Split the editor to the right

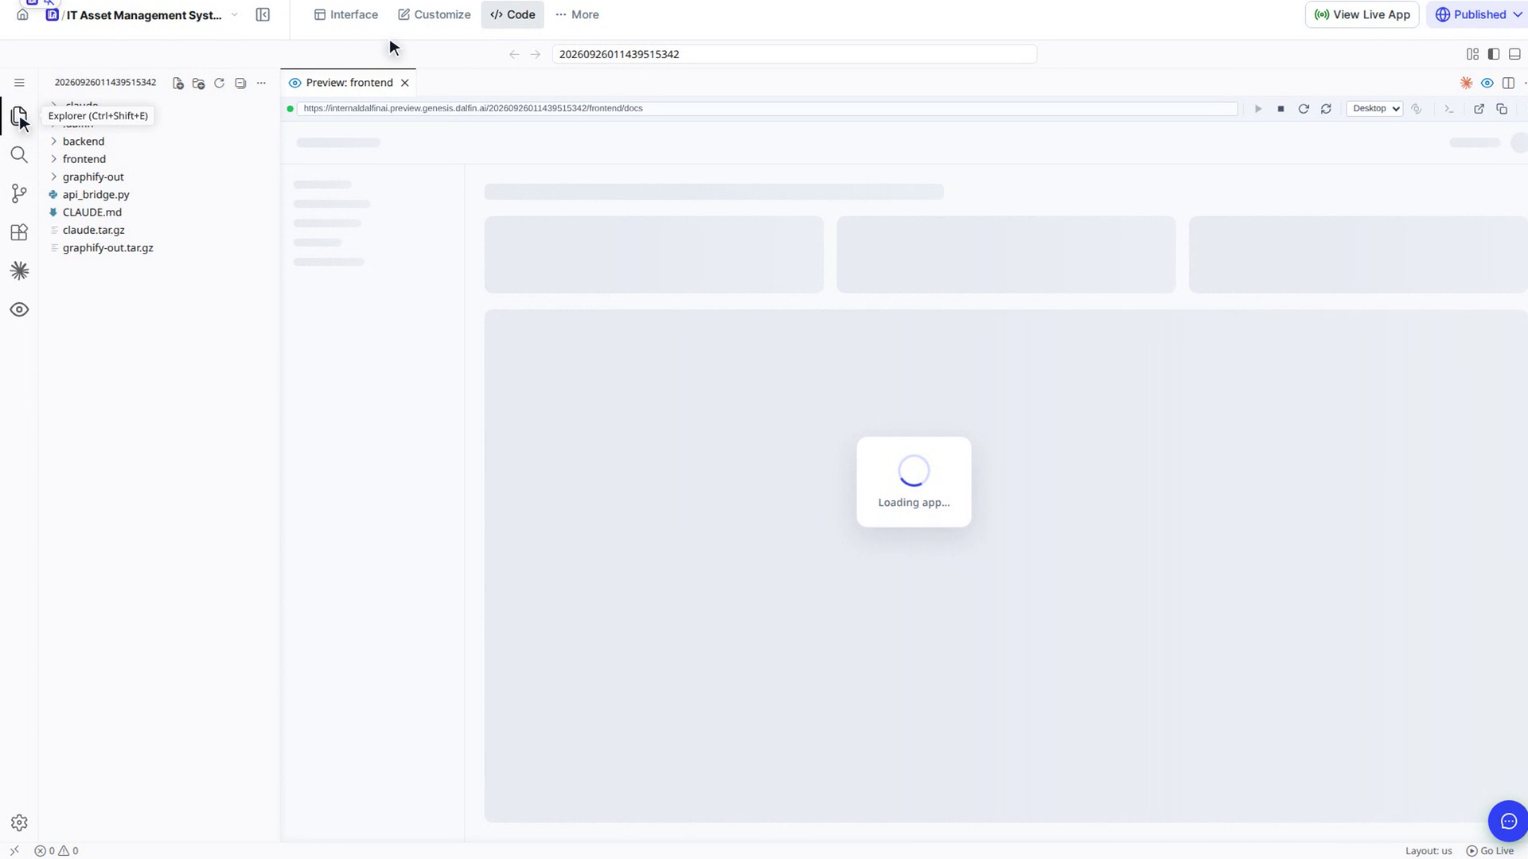[1508, 83]
